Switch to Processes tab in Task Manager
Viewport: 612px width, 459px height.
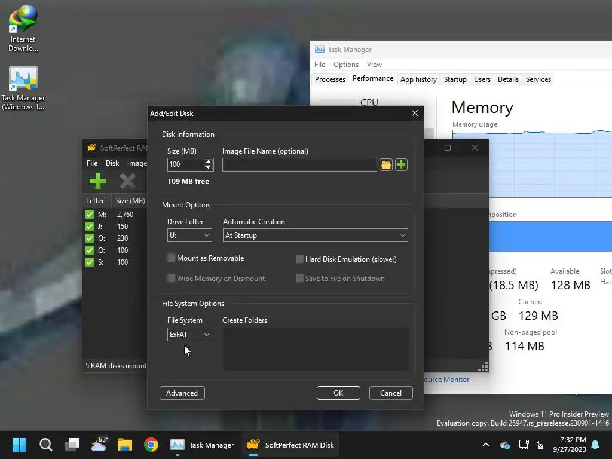point(330,79)
